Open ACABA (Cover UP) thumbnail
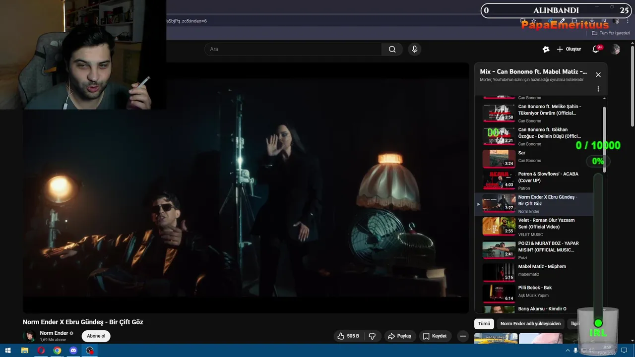Screen dimensions: 635x357 pyautogui.click(x=499, y=180)
